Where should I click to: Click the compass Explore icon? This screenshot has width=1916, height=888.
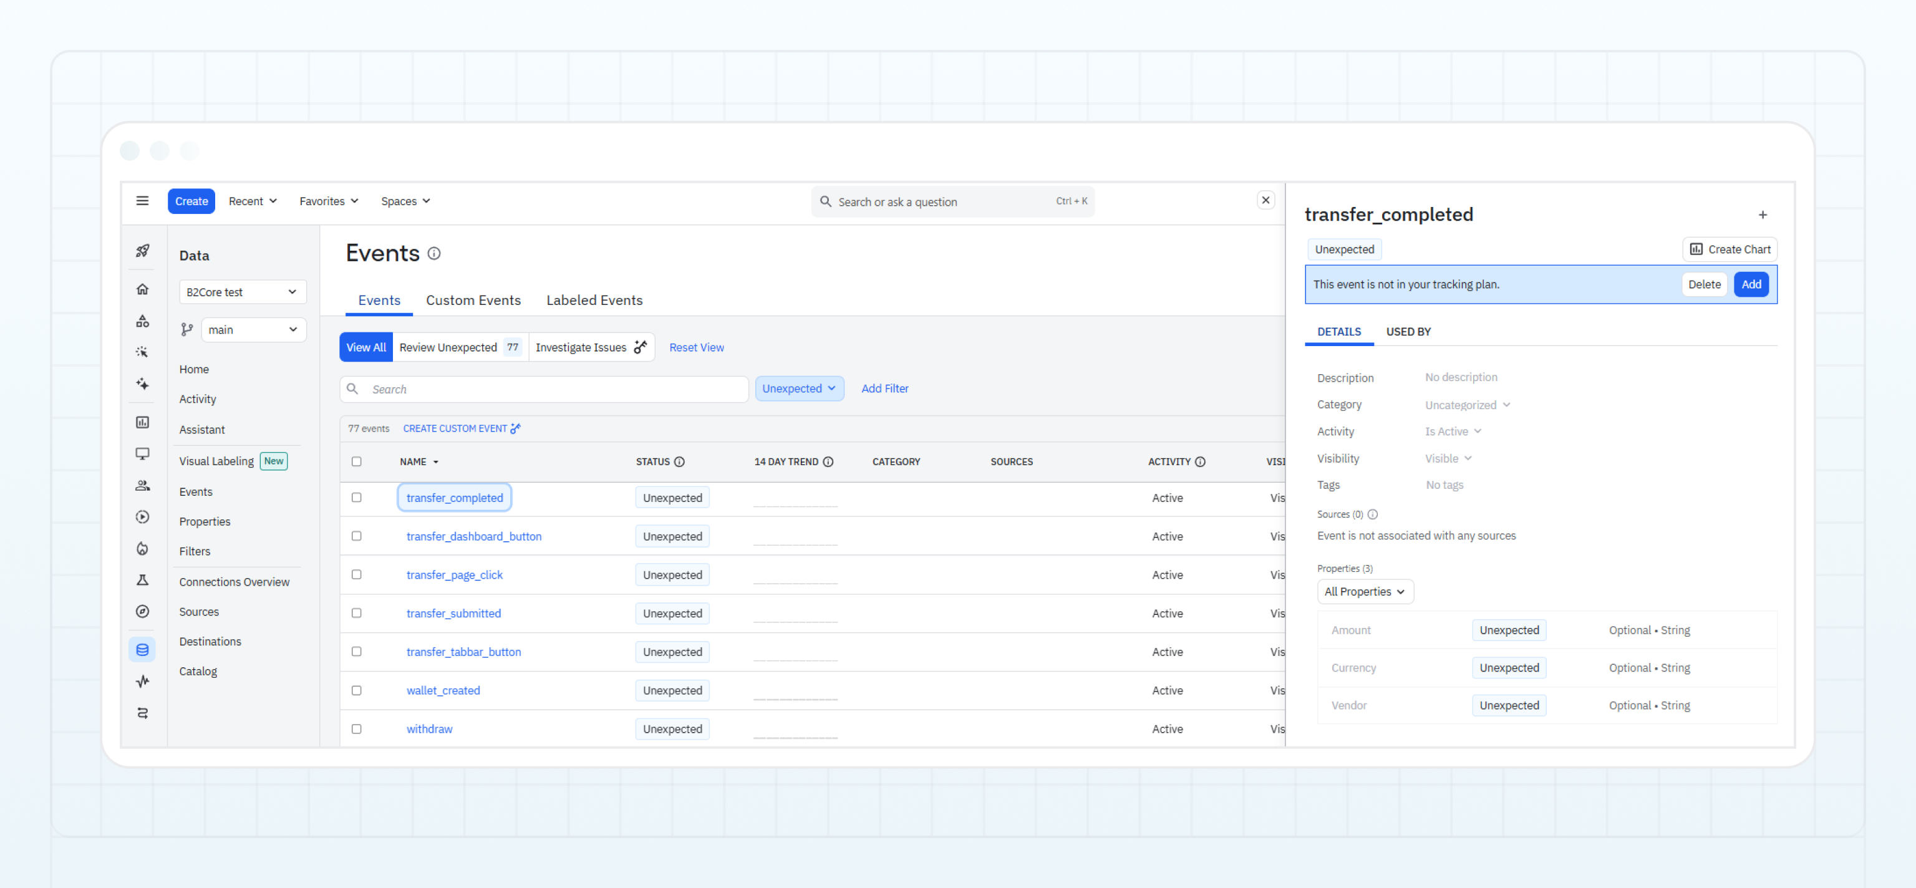pos(143,611)
